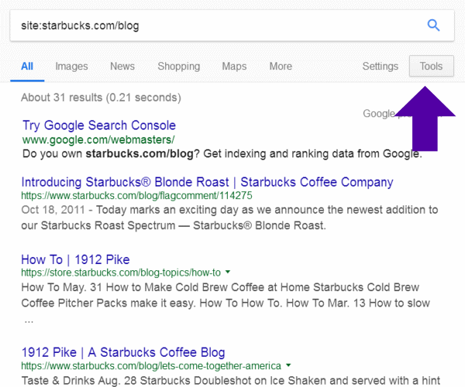Expand dropdown arrow beside lets-come-together-america URL
This screenshot has width=465, height=387.
click(288, 365)
